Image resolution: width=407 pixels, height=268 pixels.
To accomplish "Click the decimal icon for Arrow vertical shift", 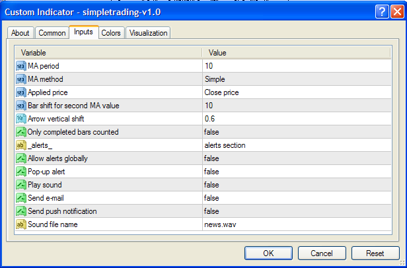I will pyautogui.click(x=20, y=119).
